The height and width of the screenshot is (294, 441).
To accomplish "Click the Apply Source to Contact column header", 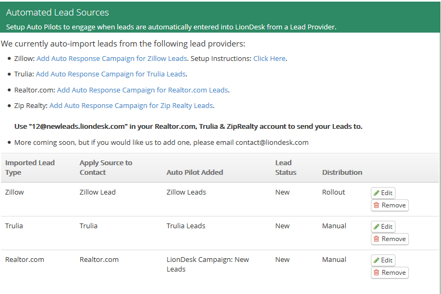I will (106, 168).
